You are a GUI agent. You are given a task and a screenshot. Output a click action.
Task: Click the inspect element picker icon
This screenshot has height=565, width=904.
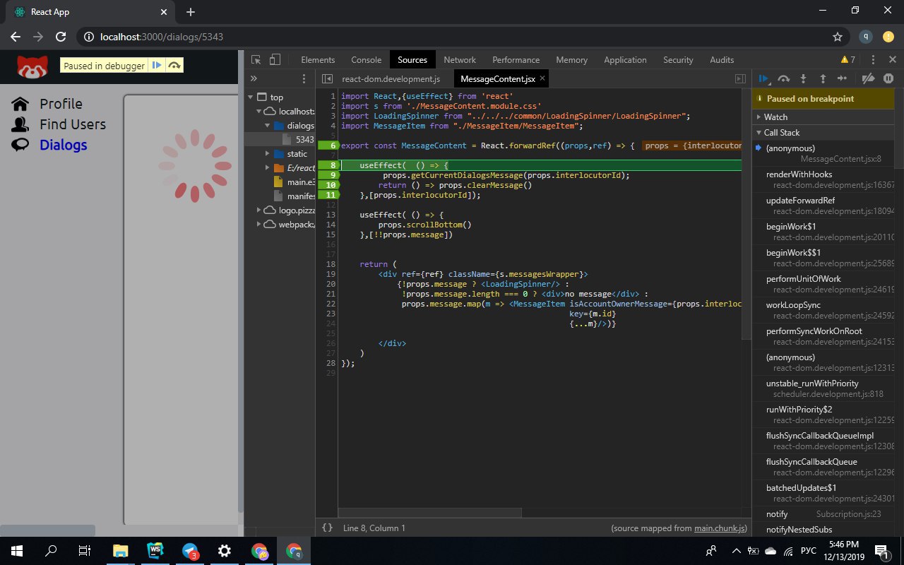point(256,60)
